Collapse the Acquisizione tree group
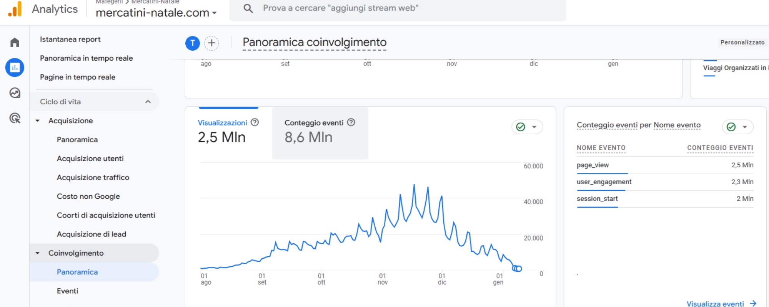The height and width of the screenshot is (307, 769). pos(38,121)
